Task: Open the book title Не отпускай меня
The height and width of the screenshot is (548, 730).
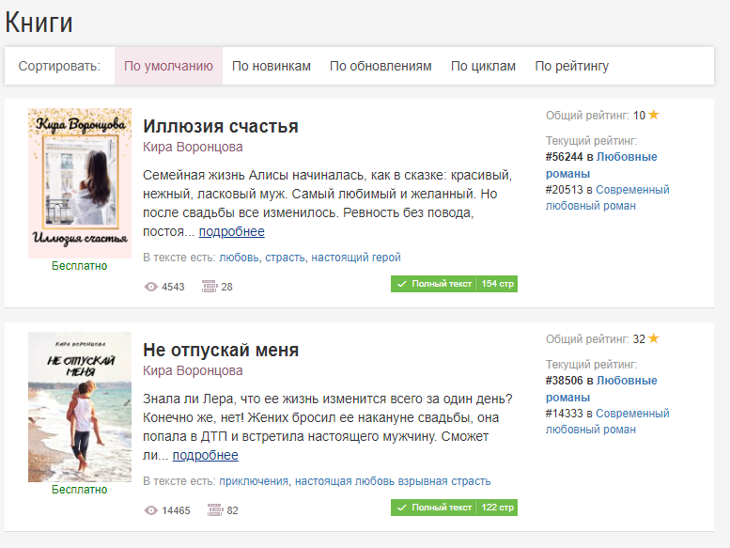Action: 221,351
